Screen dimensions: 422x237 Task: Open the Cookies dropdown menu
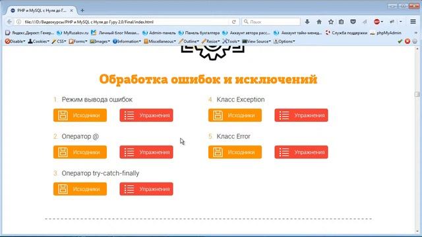[39, 41]
